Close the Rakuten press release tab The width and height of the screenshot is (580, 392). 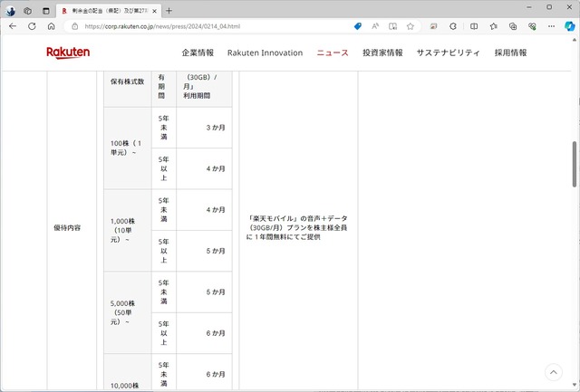tap(155, 11)
